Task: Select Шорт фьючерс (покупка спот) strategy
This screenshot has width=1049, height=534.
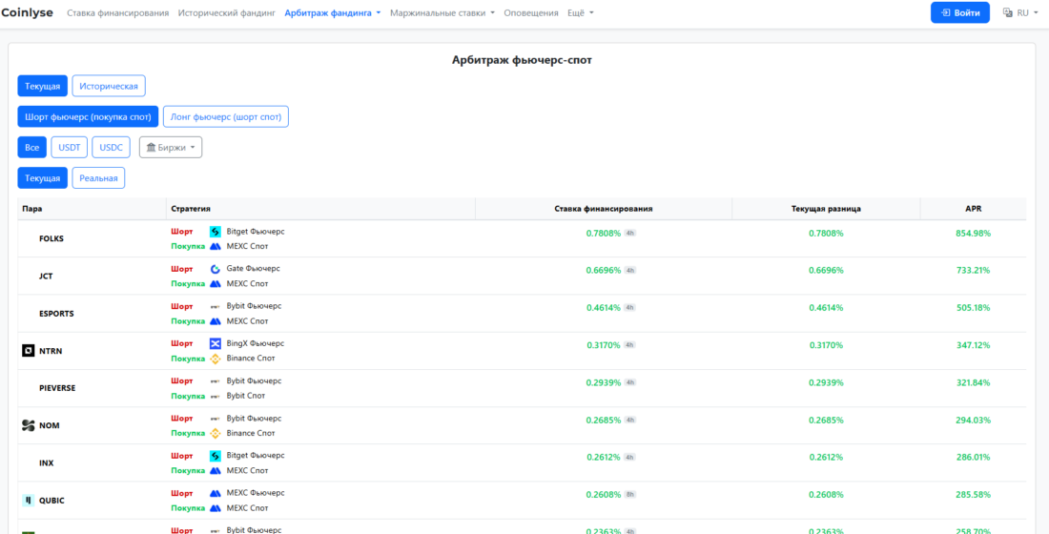Action: [89, 116]
